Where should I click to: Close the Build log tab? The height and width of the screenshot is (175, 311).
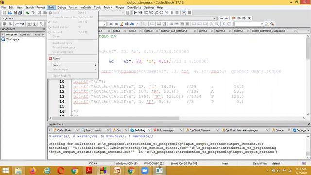149,130
